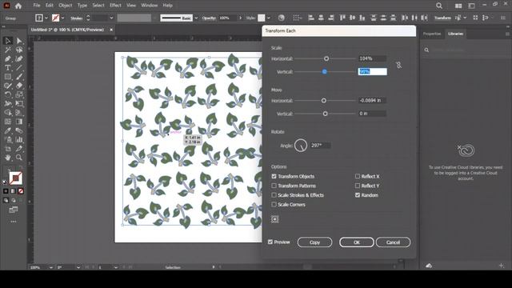Select the Zoom tool
This screenshot has width=512, height=288.
pyautogui.click(x=19, y=158)
